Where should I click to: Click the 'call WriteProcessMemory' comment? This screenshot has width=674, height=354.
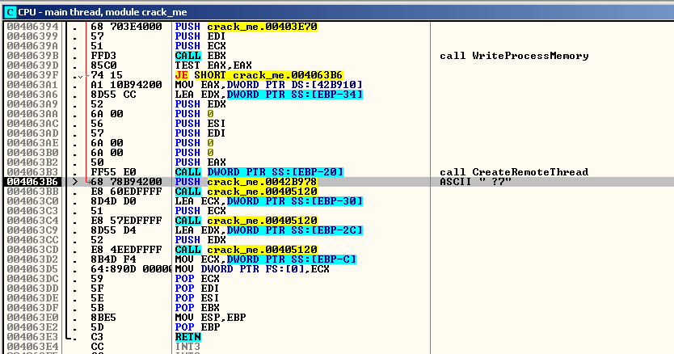pos(514,56)
